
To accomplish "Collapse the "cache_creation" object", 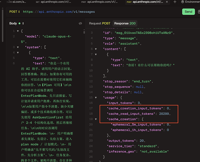I will click(x=96, y=119).
